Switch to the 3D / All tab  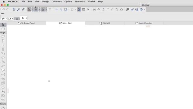click(x=105, y=23)
